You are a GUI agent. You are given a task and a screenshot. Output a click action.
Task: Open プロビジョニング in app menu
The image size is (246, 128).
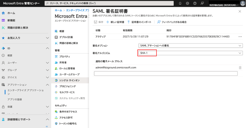click(68, 86)
